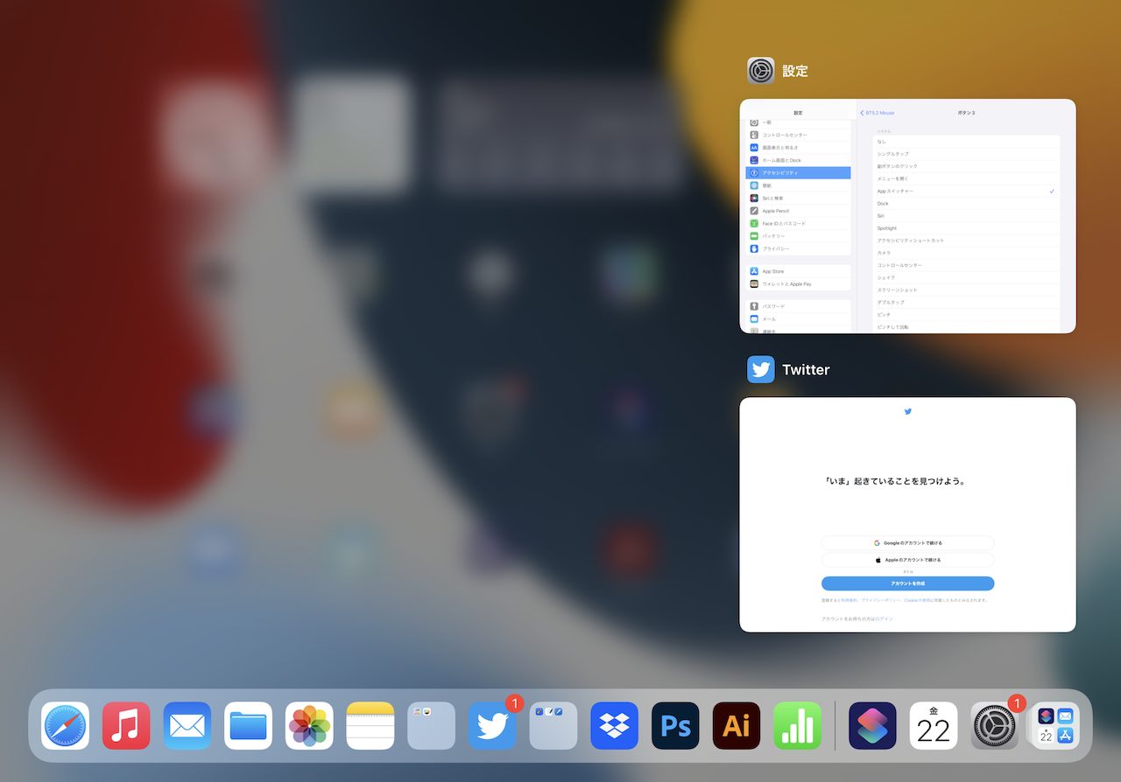Click Googleのアカウントで続ける in Twitter card

pos(907,542)
